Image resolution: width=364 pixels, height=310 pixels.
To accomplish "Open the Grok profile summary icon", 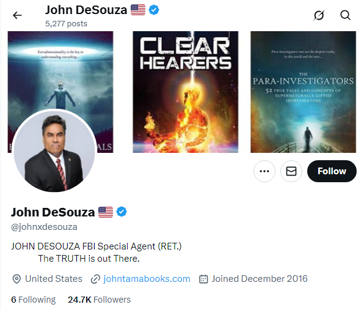I will (319, 15).
